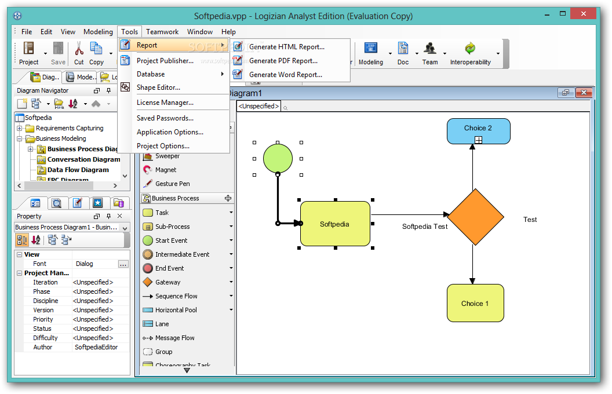
Task: Choose Generate PDF Report
Action: click(290, 61)
